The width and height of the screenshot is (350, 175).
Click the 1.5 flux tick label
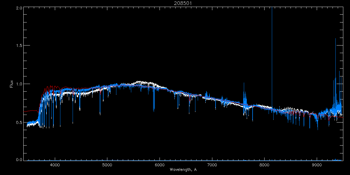19,46
